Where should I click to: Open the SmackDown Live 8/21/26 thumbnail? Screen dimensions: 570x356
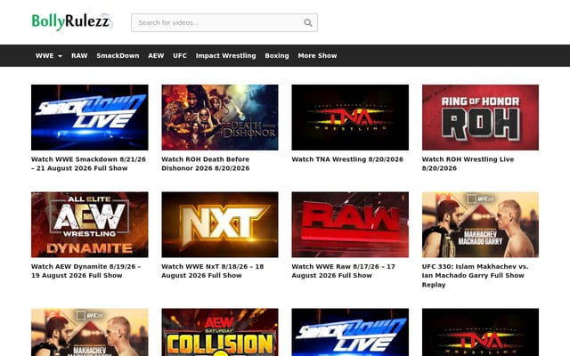[x=90, y=117]
